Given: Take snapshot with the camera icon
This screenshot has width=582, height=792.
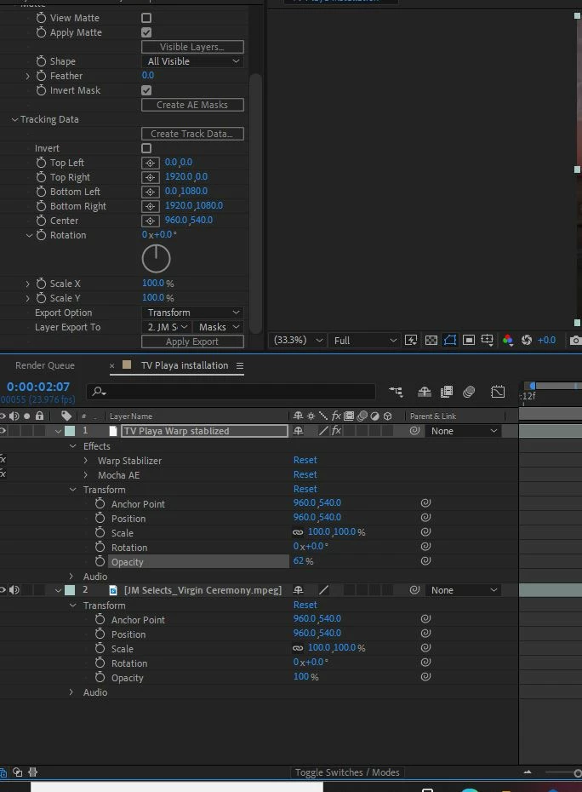Looking at the screenshot, I should 575,341.
